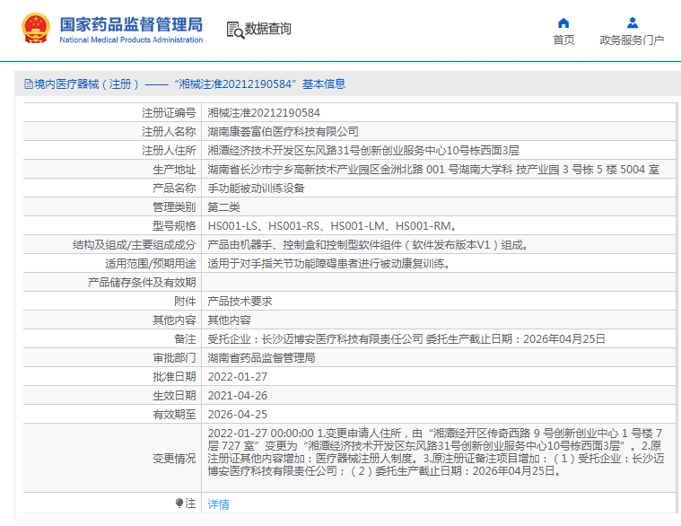Click the document icon before 境内医疗器械

click(x=29, y=84)
